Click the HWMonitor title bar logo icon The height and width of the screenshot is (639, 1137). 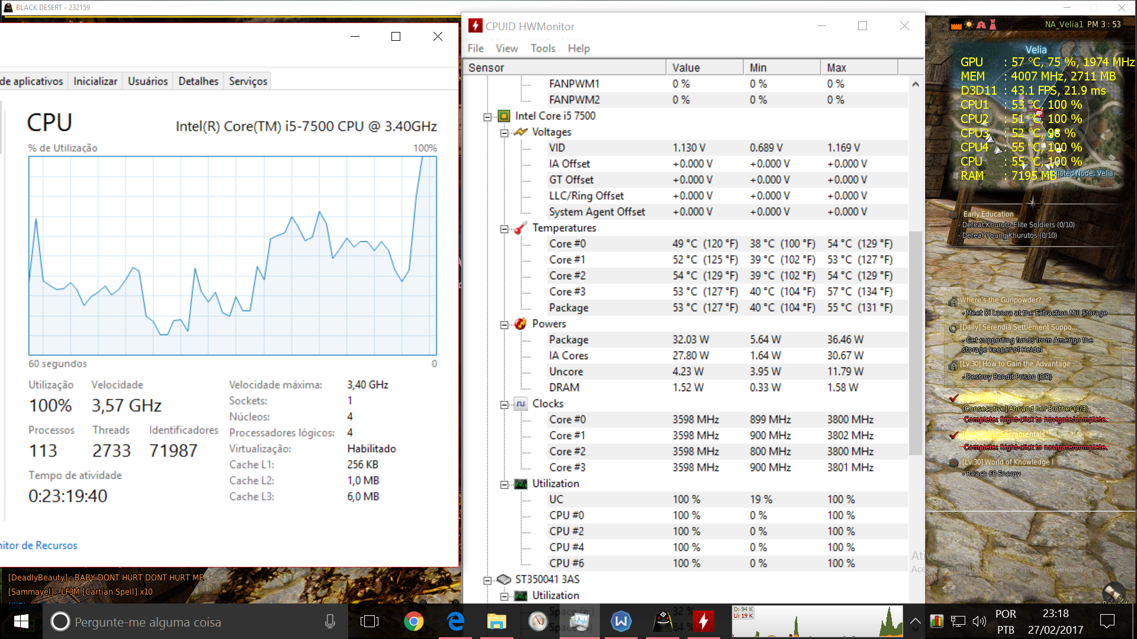475,25
